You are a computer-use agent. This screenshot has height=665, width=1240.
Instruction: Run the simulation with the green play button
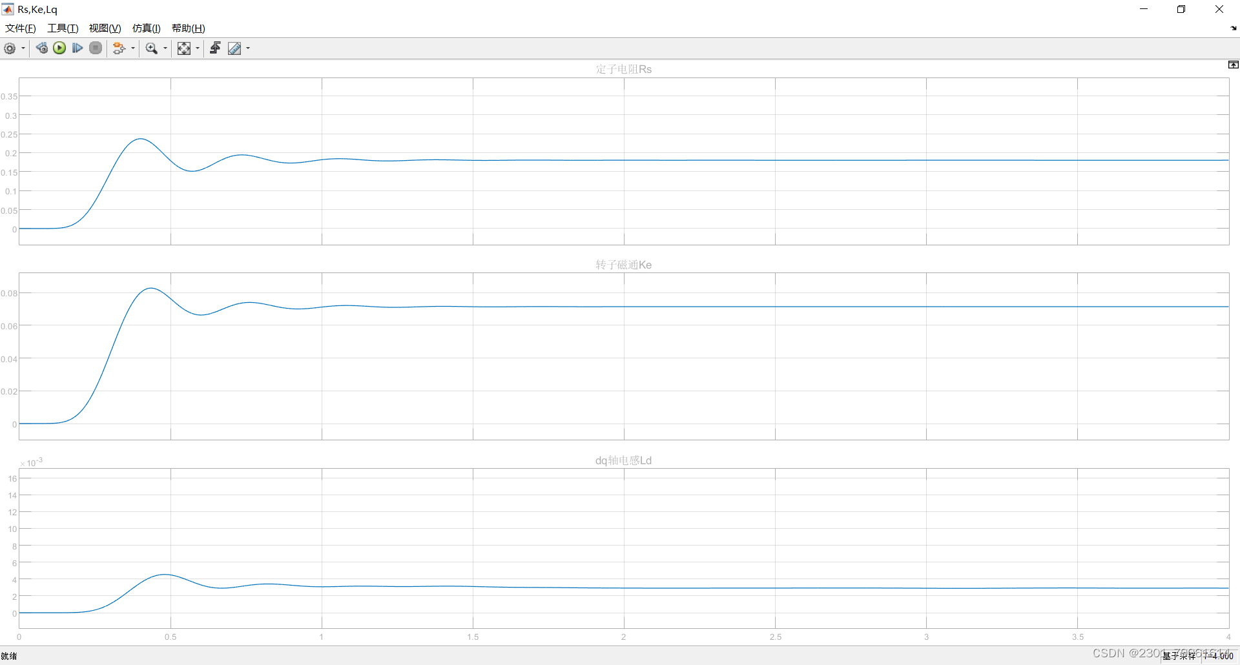[59, 48]
